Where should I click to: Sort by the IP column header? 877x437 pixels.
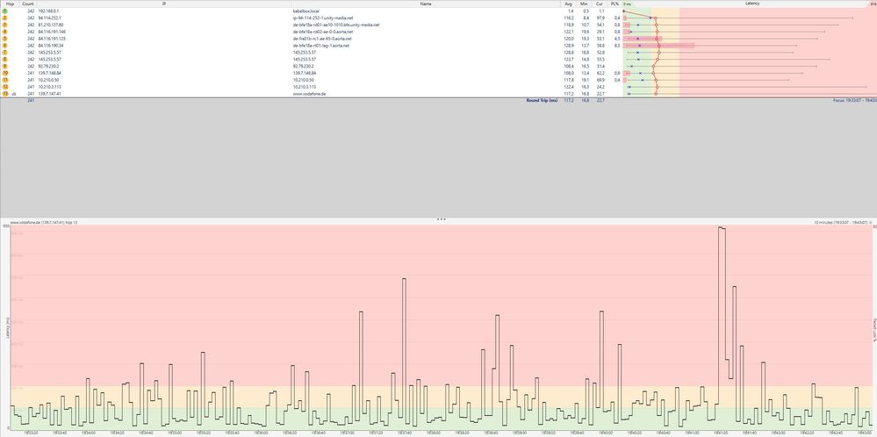pos(164,4)
